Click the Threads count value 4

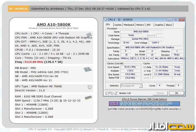point(178,86)
